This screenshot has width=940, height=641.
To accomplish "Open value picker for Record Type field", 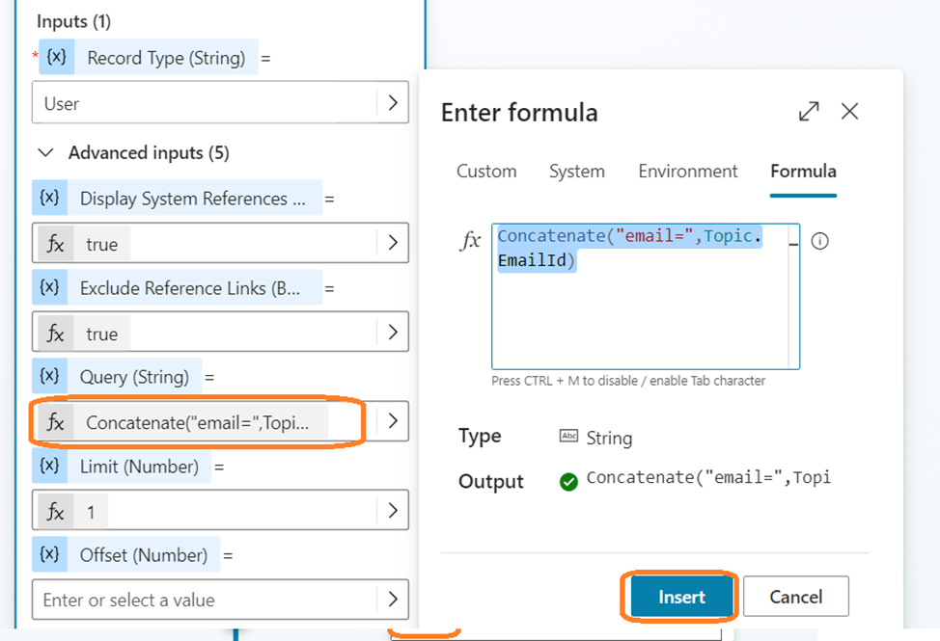I will (x=392, y=103).
